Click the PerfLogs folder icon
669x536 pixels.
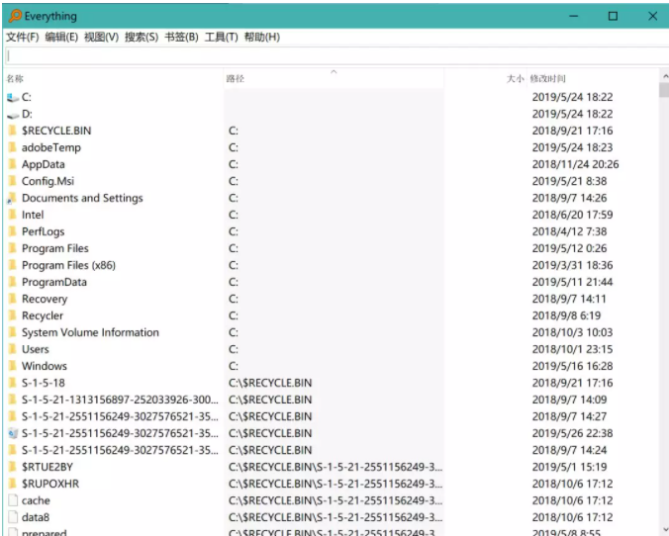pyautogui.click(x=13, y=231)
